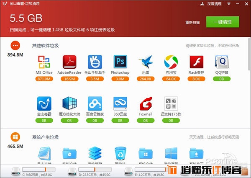Click the 871.0M size badge
This screenshot has height=178, width=251.
pos(44,79)
